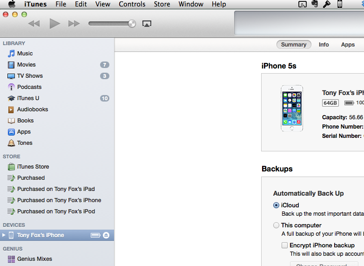
Task: Click the headphones box menu bar icon
Action: 302,4
